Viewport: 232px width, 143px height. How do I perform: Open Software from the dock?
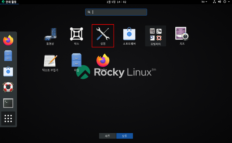click(x=8, y=71)
